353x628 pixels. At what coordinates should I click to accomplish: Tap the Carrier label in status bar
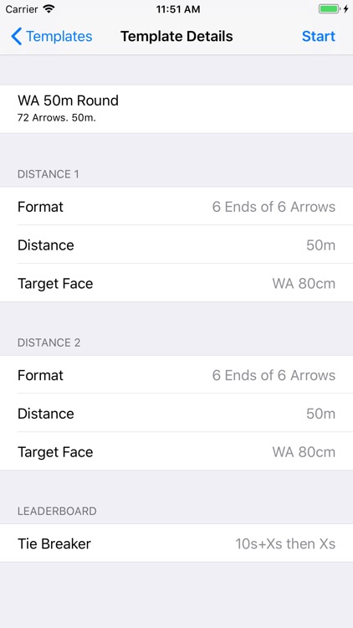tap(22, 9)
